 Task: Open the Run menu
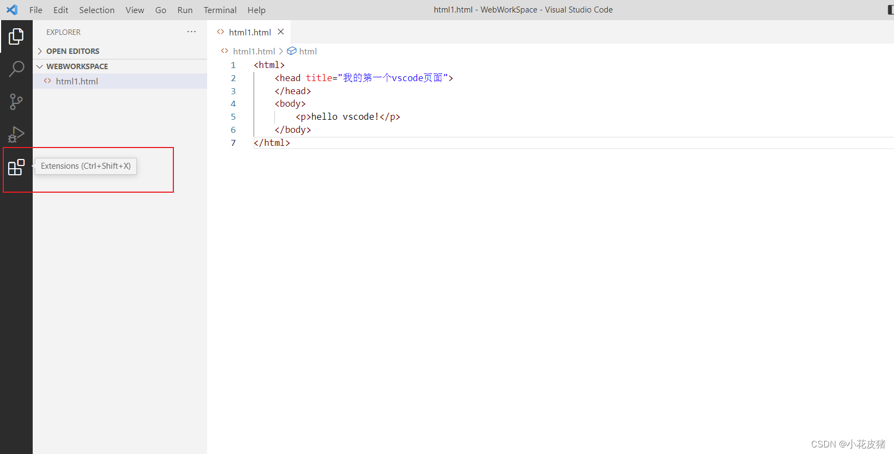point(185,10)
